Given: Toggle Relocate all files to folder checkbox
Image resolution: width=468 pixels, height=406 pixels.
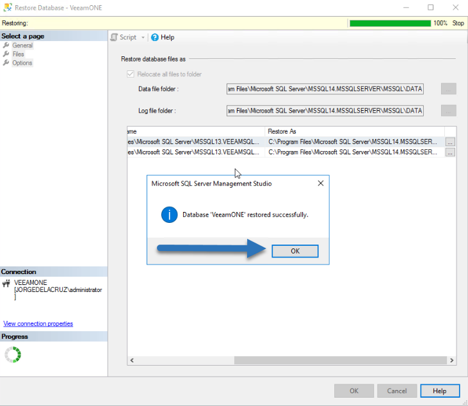Looking at the screenshot, I should (131, 74).
